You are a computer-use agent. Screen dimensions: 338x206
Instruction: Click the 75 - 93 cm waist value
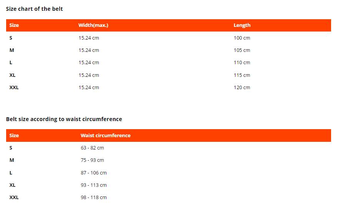(92, 160)
